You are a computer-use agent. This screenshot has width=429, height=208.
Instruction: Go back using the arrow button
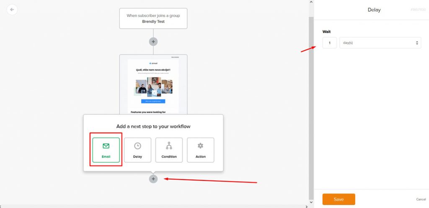point(12,10)
